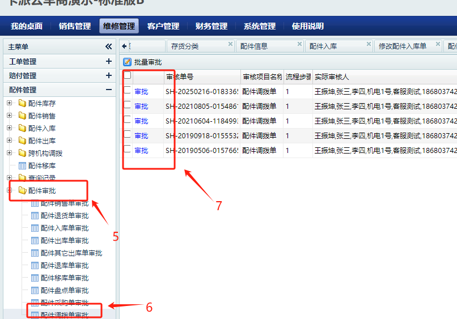Close the 存货分类 tab

pyautogui.click(x=230, y=44)
